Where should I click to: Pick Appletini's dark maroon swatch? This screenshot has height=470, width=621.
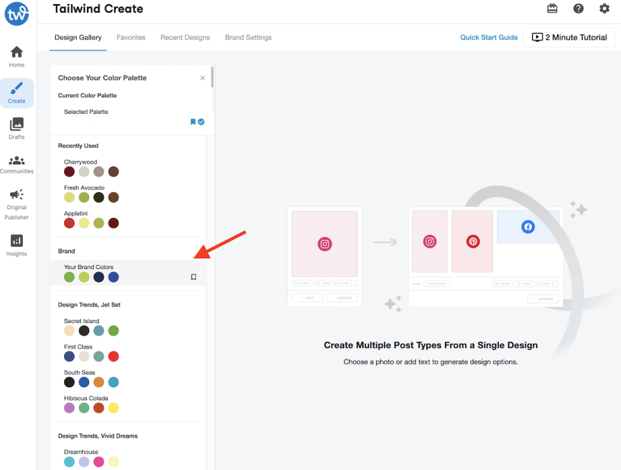(114, 223)
